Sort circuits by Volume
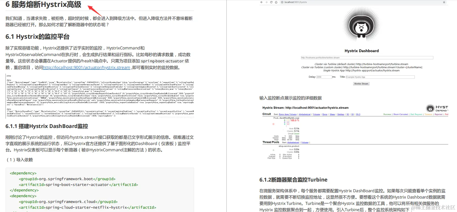This screenshot has height=212, width=457. tap(316, 114)
